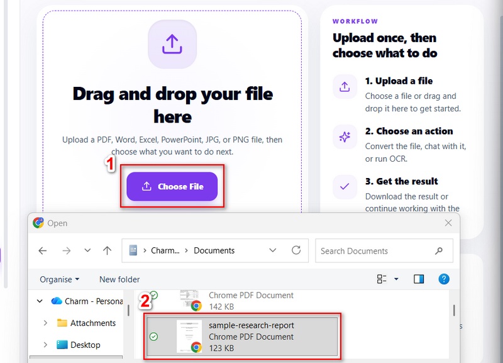Click the sparkle icon beside 'Choose an action'

(345, 137)
